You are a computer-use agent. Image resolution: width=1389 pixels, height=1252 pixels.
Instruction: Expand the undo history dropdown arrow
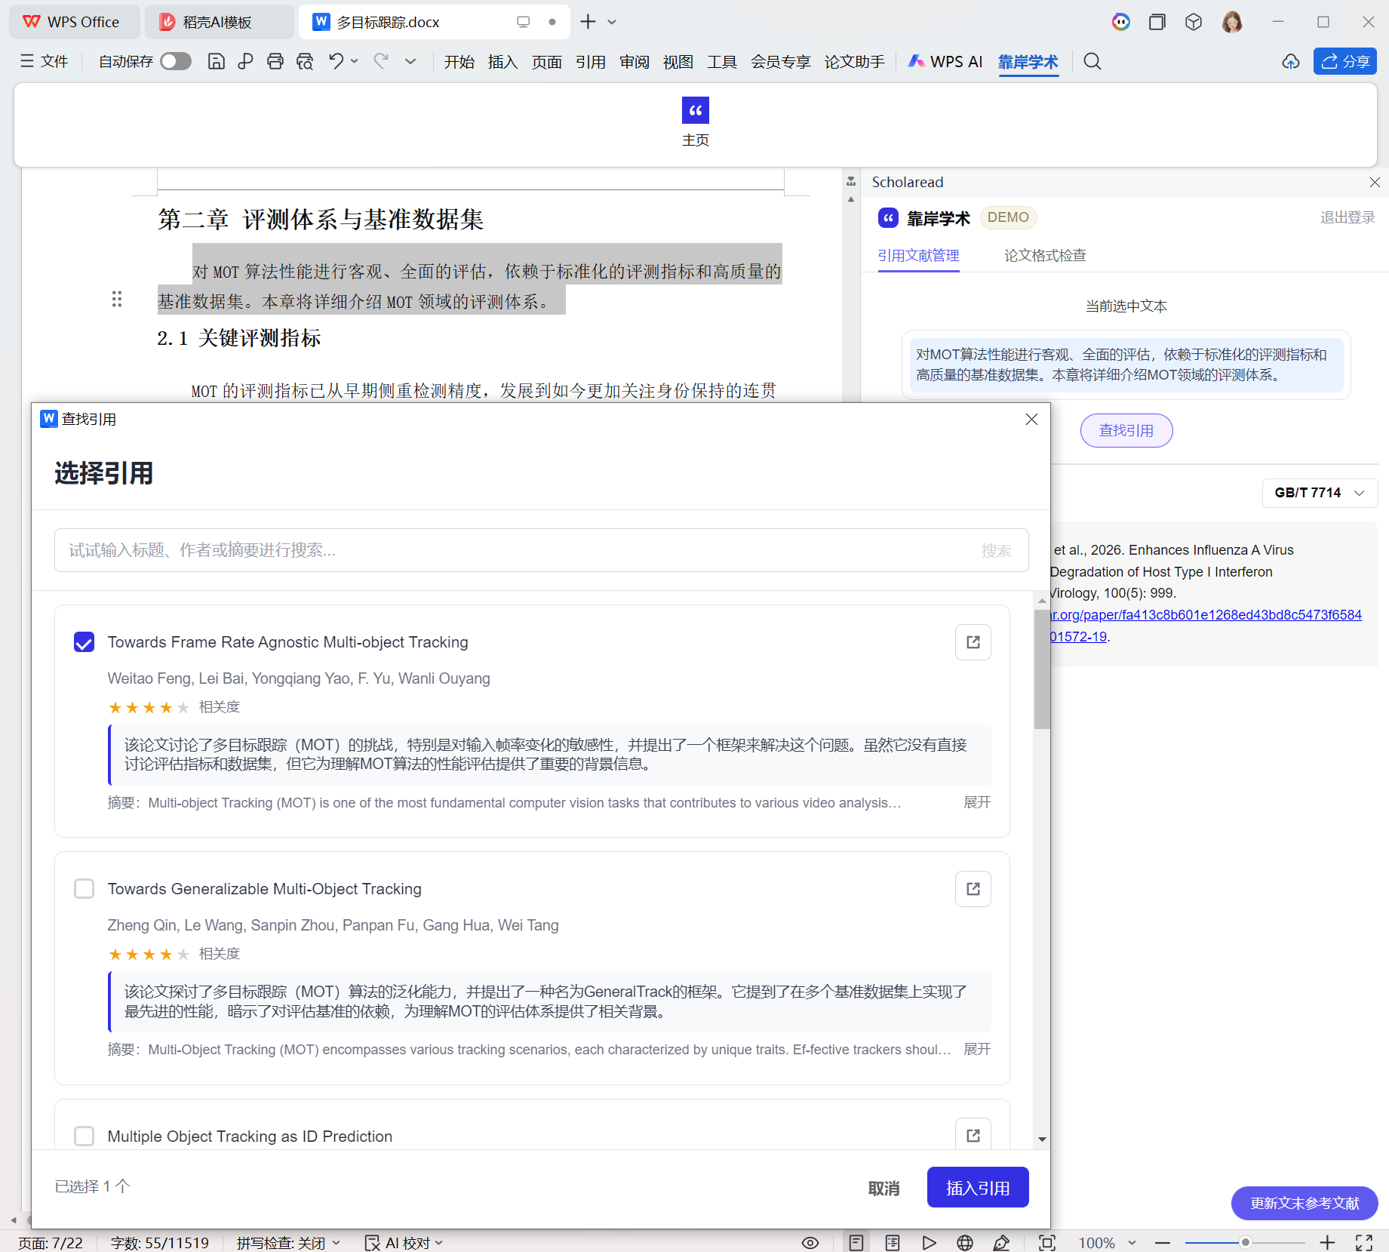355,62
